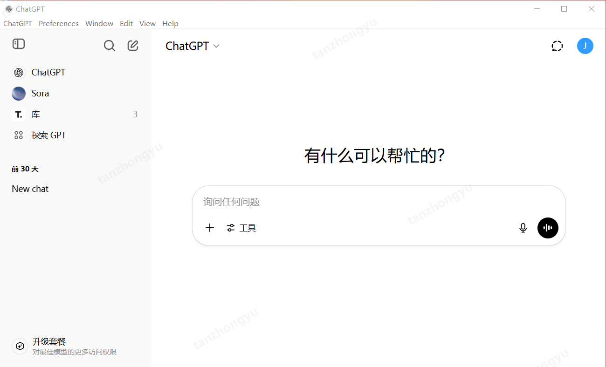606x367 pixels.
Task: Open the Preferences menu
Action: [x=59, y=23]
